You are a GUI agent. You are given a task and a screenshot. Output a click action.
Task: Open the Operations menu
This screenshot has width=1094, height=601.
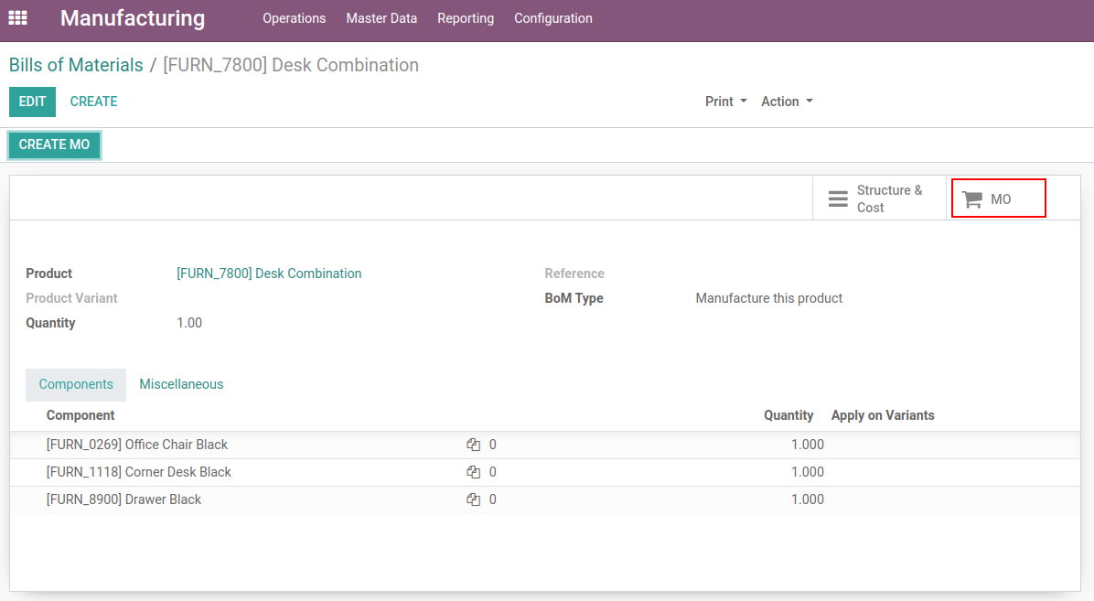tap(294, 18)
